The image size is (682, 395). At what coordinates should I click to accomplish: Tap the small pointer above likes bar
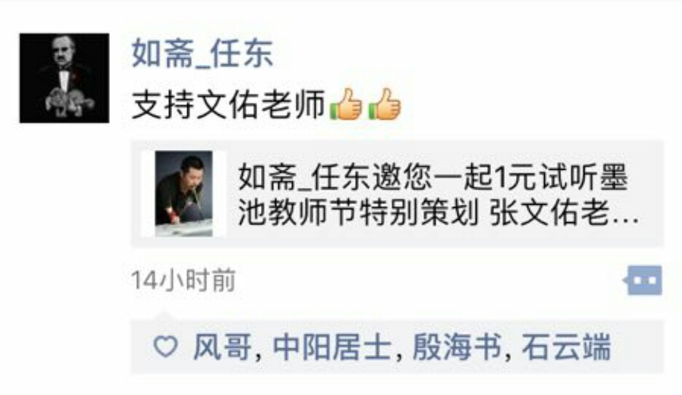[x=162, y=316]
